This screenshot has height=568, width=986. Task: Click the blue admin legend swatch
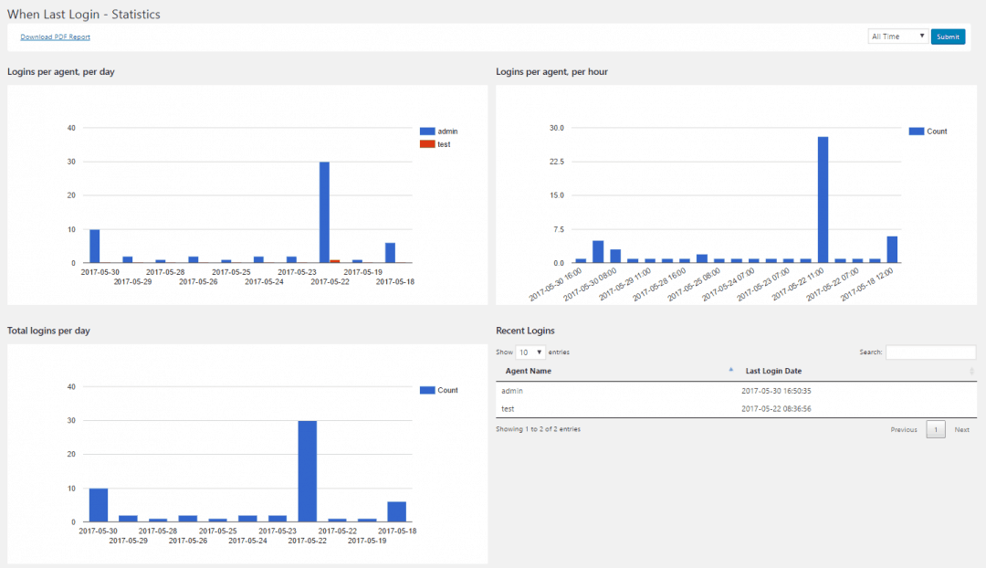tap(427, 130)
